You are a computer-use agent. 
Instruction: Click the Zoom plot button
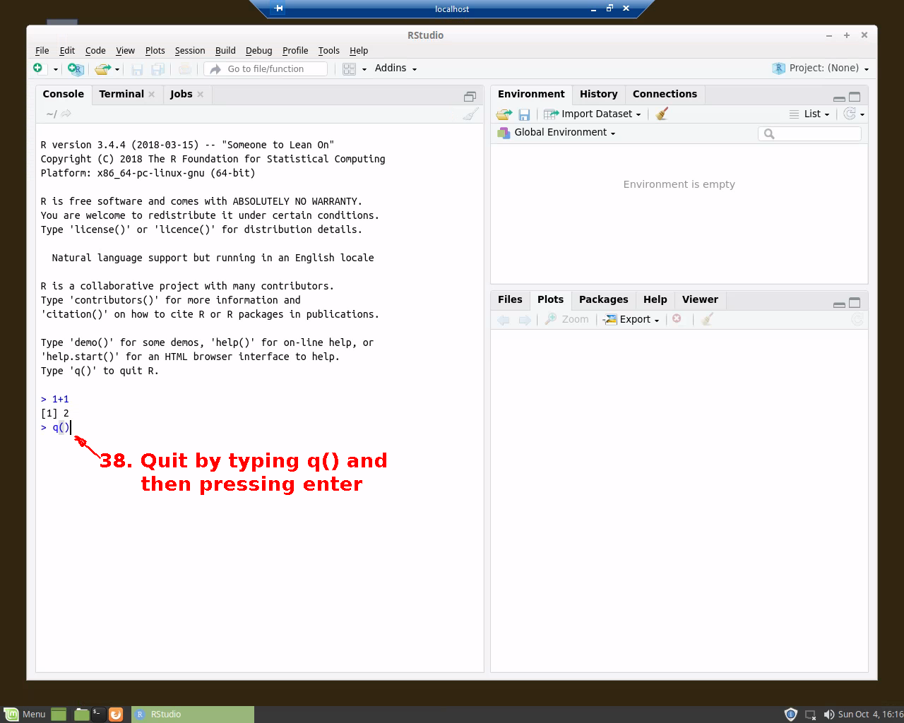[566, 319]
